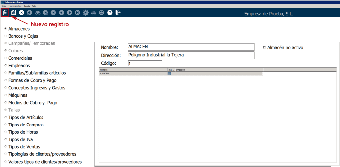Open the Herramientas menu
The image size is (340, 167).
tap(15, 6)
